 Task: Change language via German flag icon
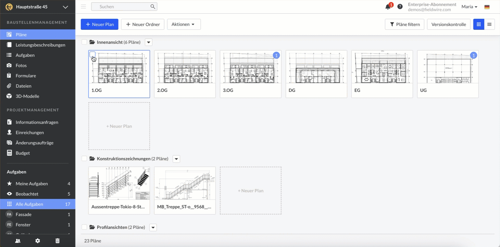(x=487, y=7)
